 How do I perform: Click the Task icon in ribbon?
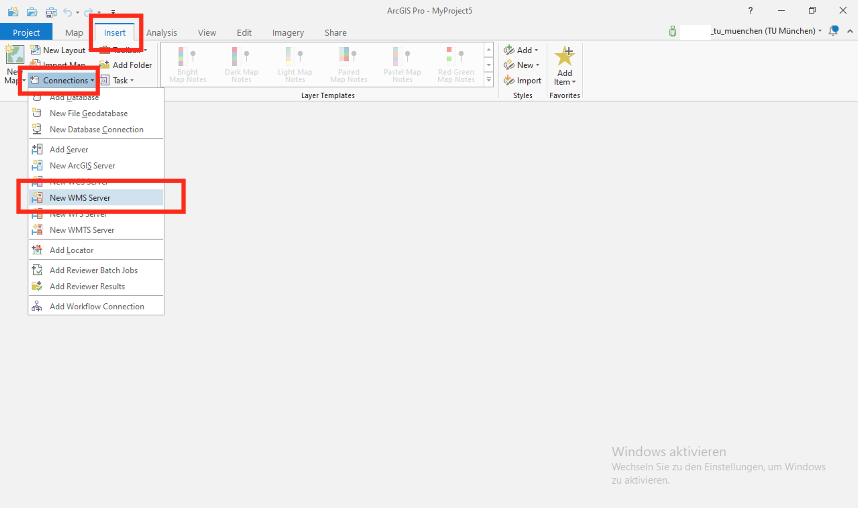click(x=105, y=81)
